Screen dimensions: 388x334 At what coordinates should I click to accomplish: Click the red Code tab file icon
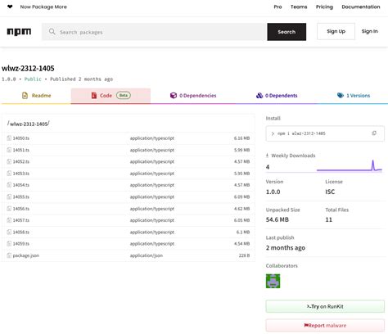pos(94,96)
